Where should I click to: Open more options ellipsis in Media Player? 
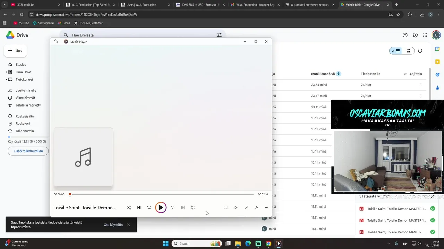pos(266,207)
